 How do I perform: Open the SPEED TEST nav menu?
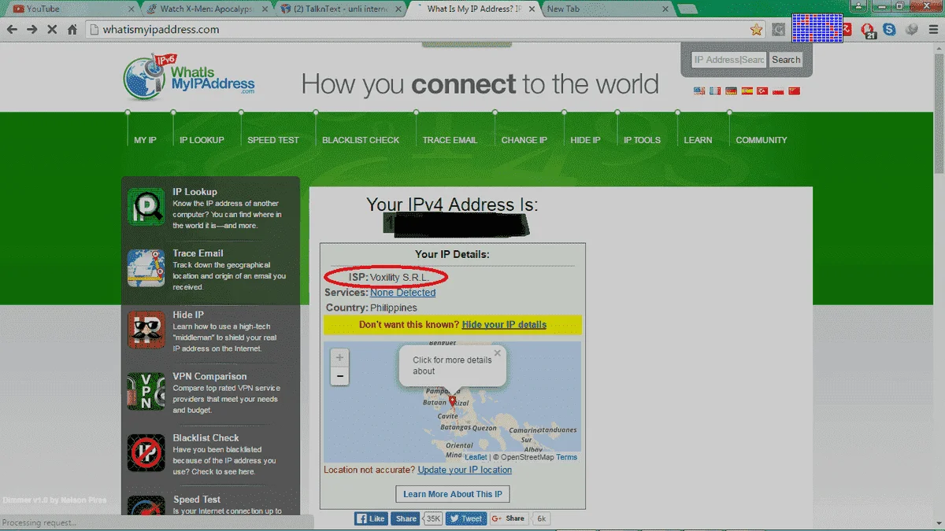pos(273,140)
